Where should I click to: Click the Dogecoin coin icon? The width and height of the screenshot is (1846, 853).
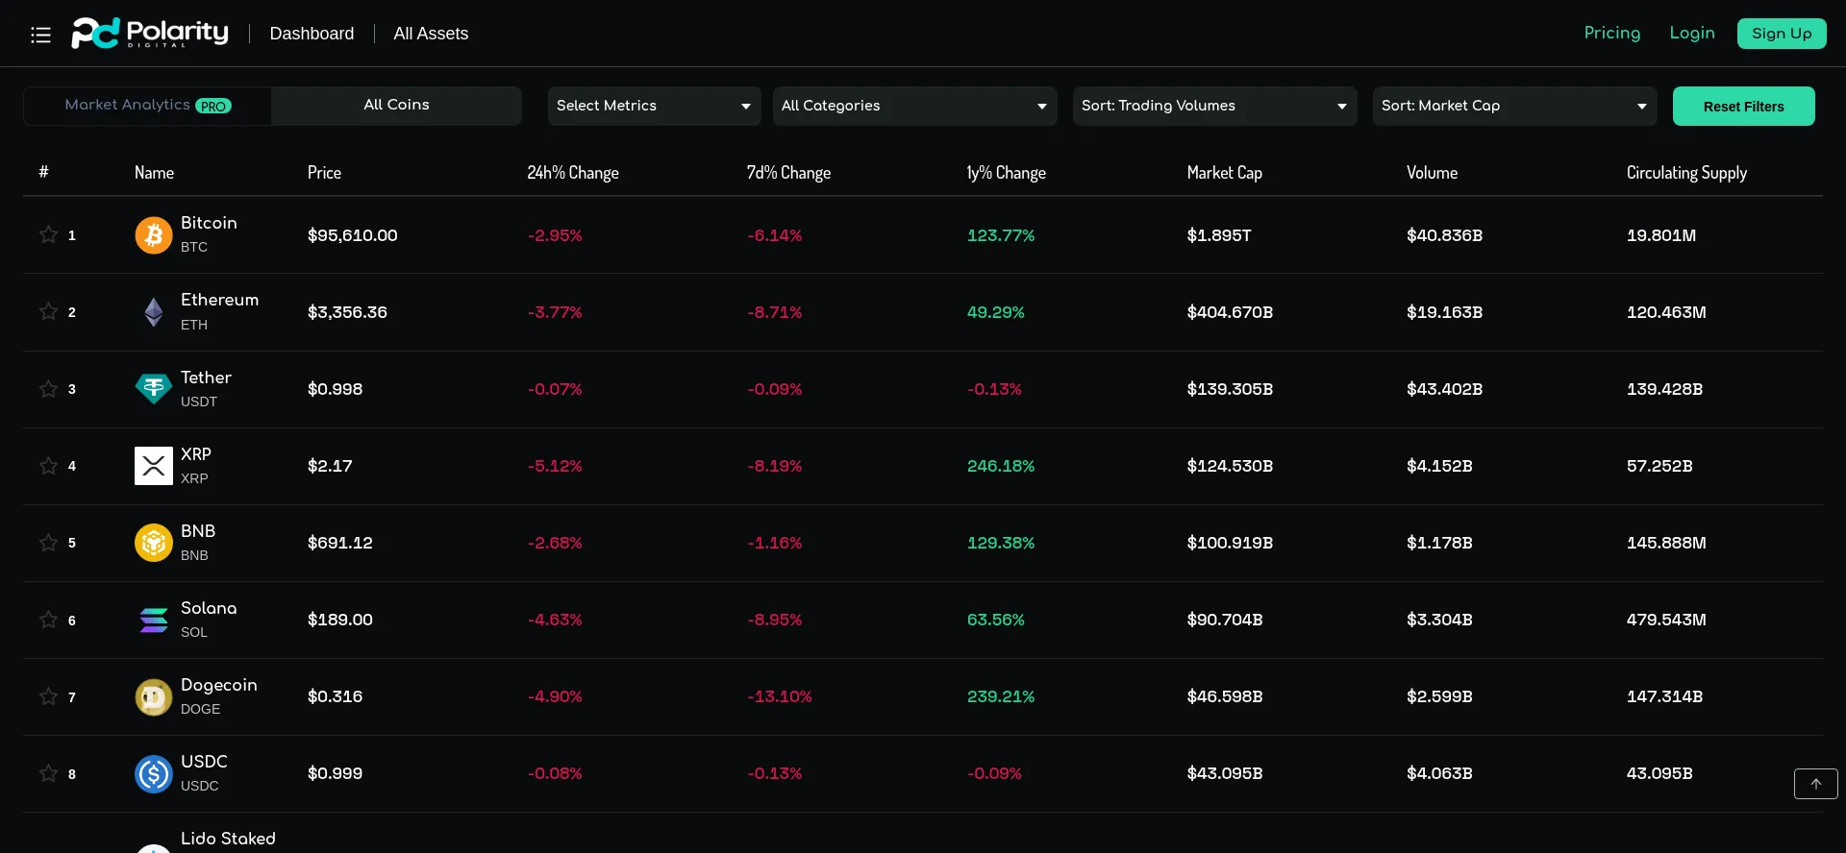[154, 696]
